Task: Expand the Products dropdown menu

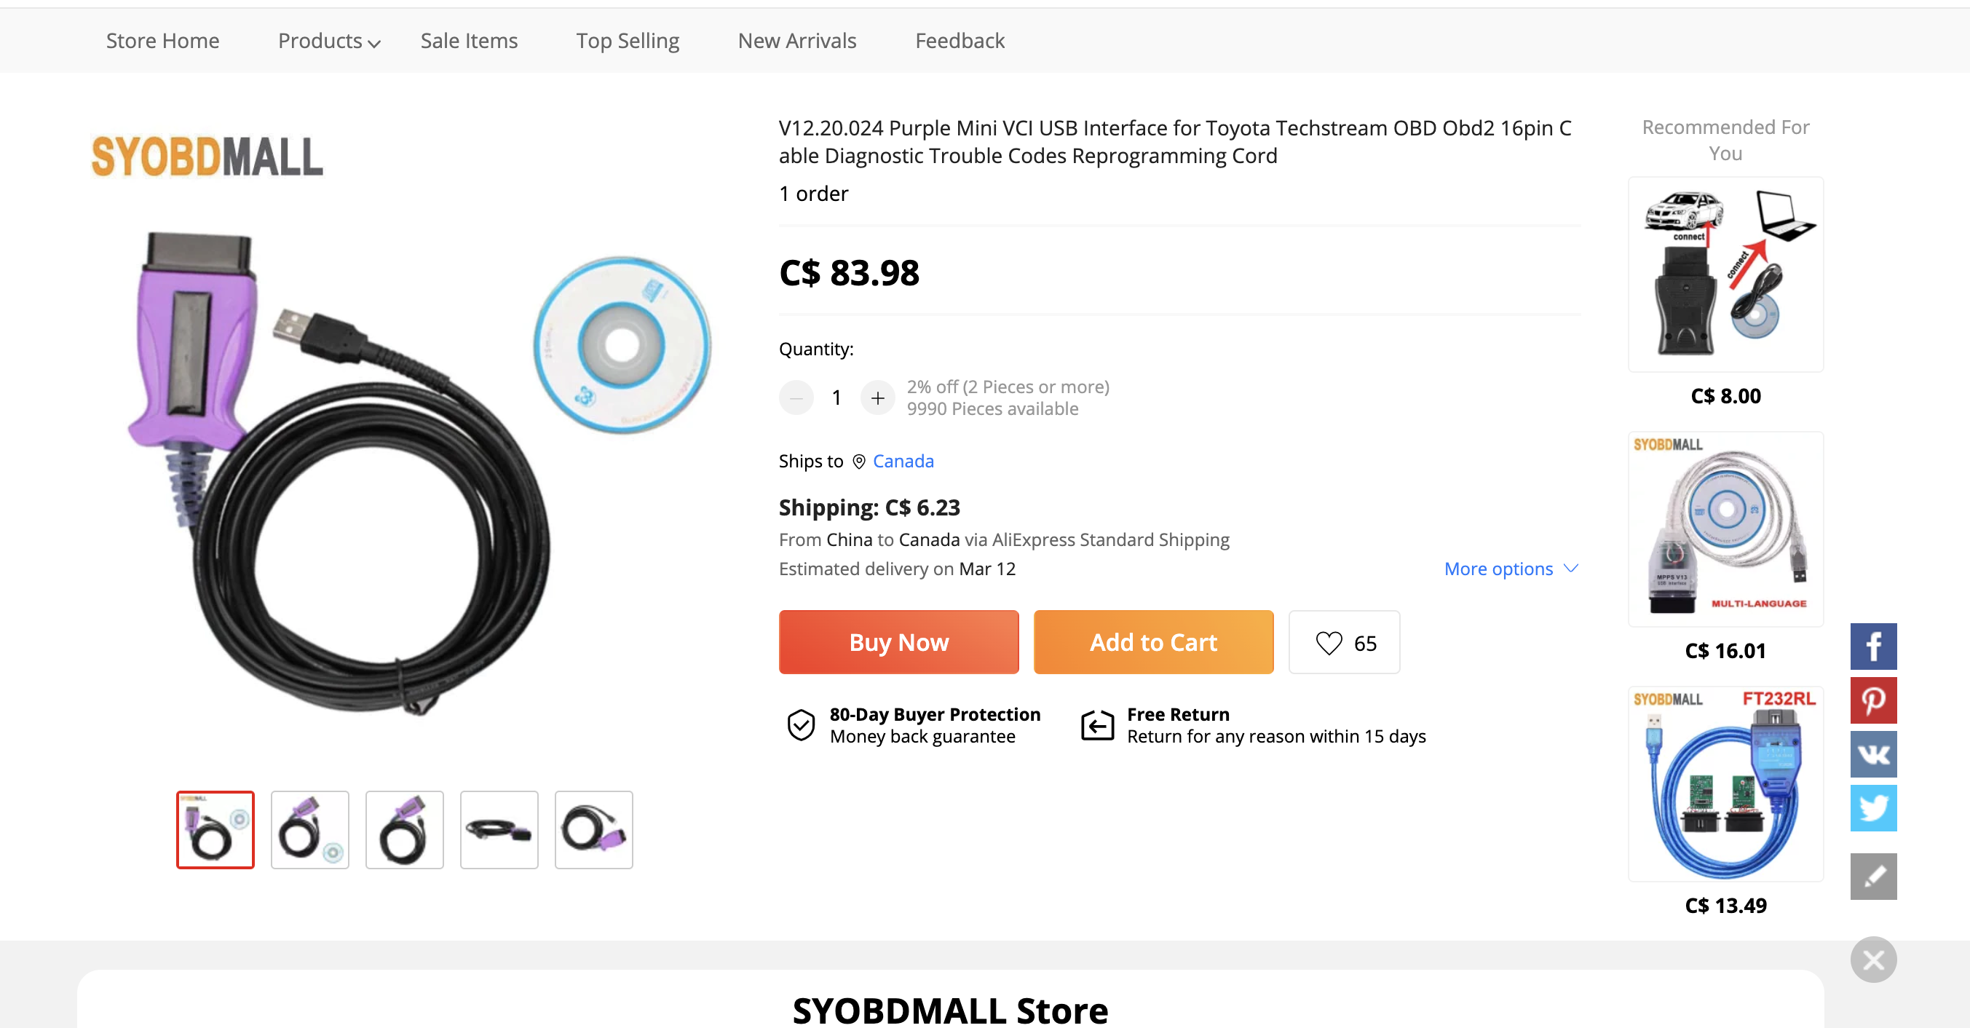Action: coord(329,41)
